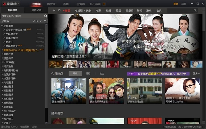This screenshot has width=206, height=129.
Task: Select 韩剧剧场 in the sidebar
Action: pyautogui.click(x=8, y=90)
